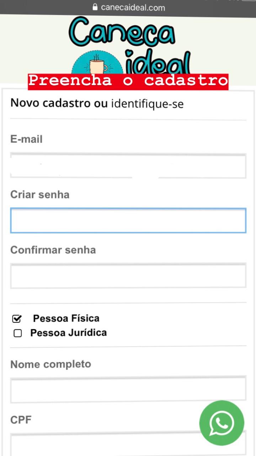Click the 'Novo cadastro ou' heading text
Viewport: 256px width, 456px height.
(59, 103)
